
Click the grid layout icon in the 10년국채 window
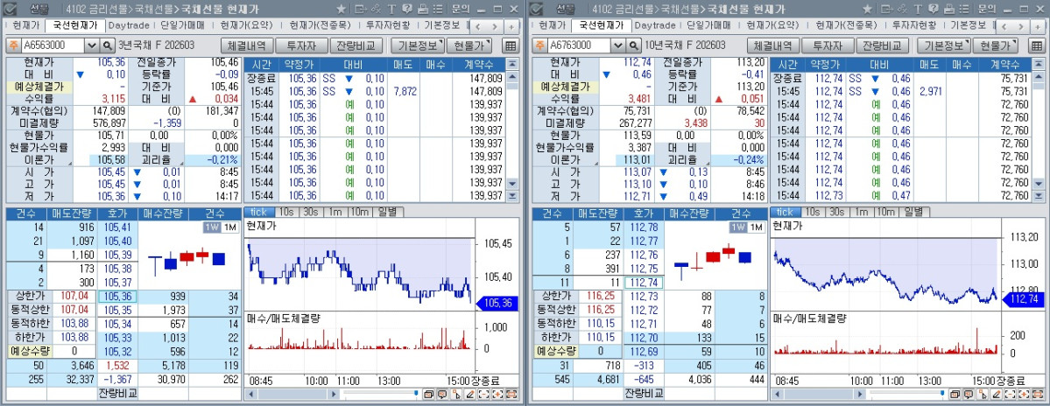[1036, 45]
